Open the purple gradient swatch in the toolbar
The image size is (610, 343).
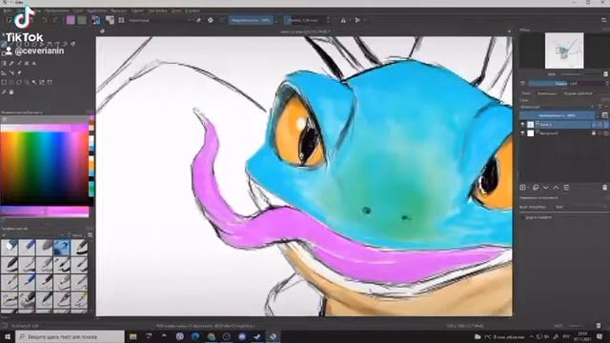(71, 20)
